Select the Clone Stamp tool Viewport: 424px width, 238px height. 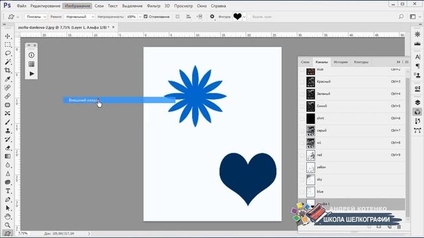pyautogui.click(x=7, y=131)
